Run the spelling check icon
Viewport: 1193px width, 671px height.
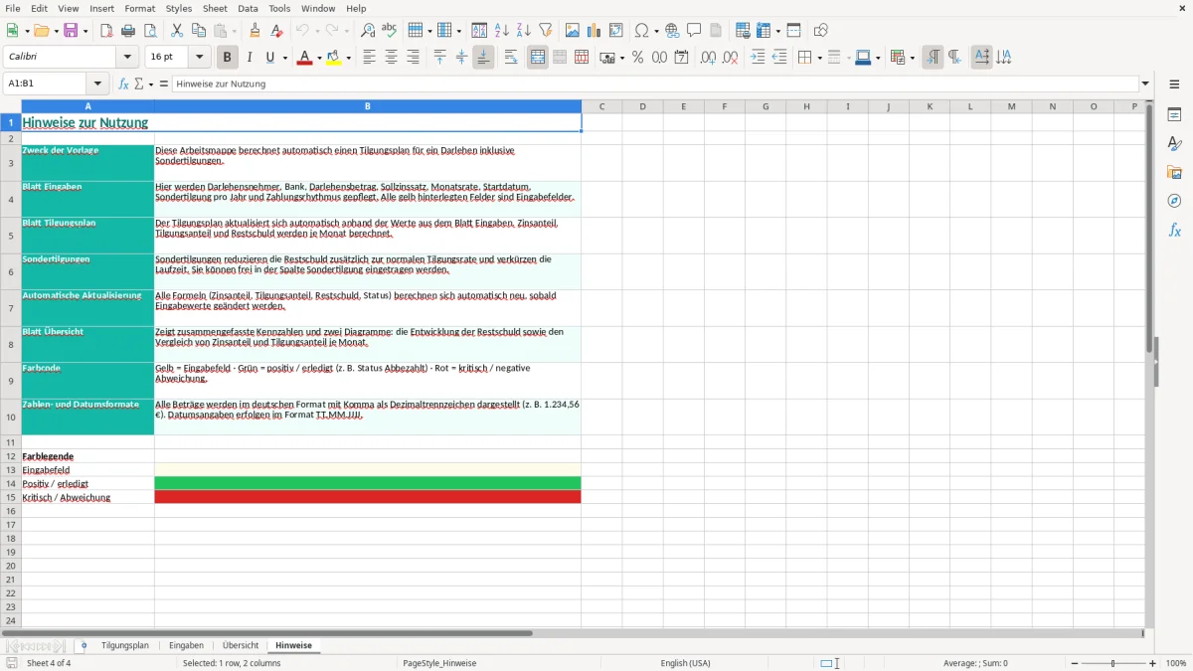pyautogui.click(x=390, y=31)
